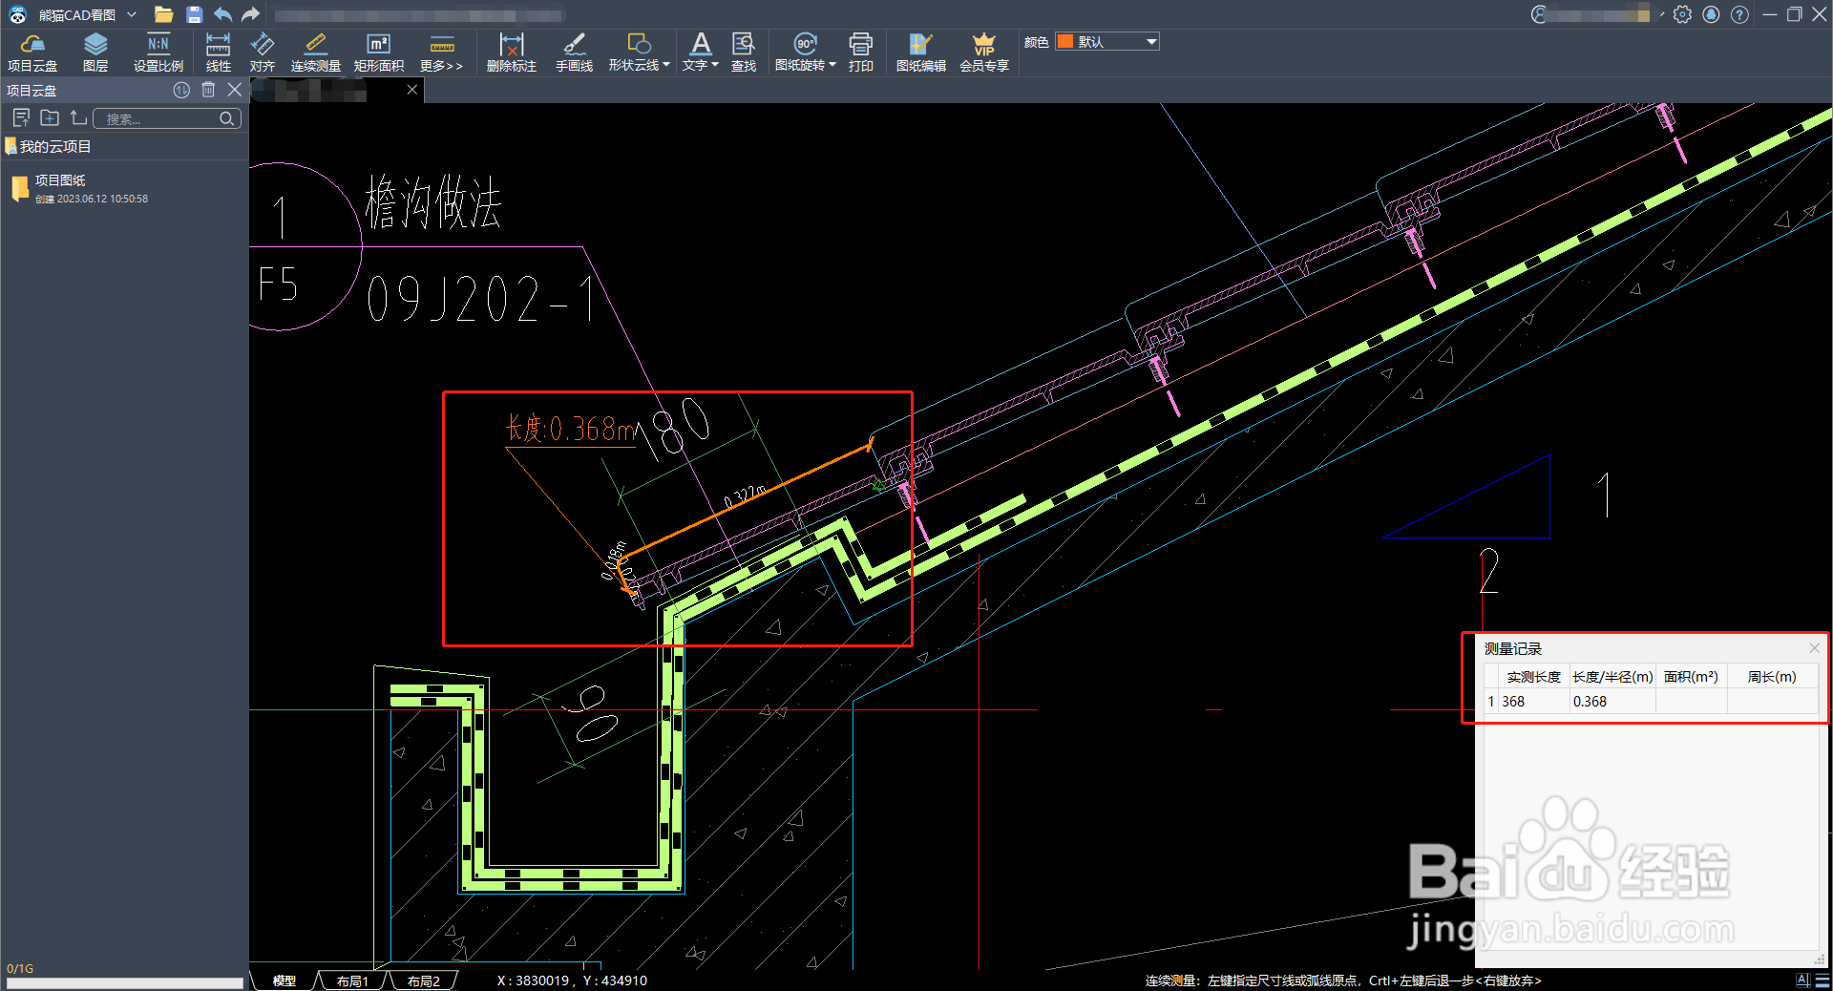The width and height of the screenshot is (1833, 991).
Task: Select the 对齐 aligned measure tool
Action: [x=262, y=53]
